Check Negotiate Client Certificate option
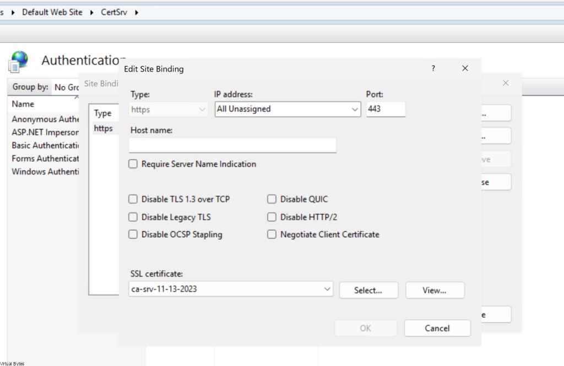Image resolution: width=564 pixels, height=366 pixels. 272,234
